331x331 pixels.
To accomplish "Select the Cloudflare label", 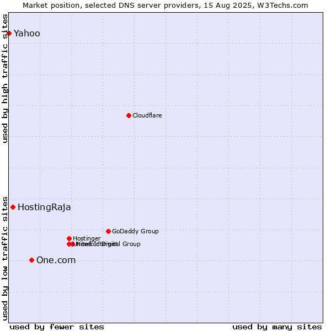I will (147, 115).
